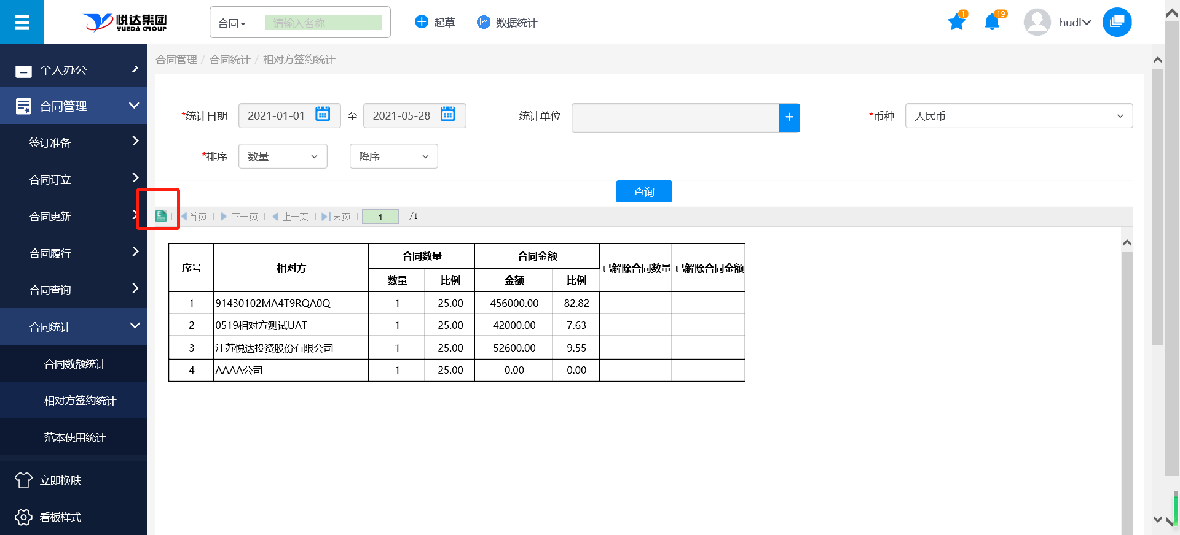This screenshot has width=1180, height=535.
Task: Open the 降序 sort order dropdown
Action: point(393,156)
